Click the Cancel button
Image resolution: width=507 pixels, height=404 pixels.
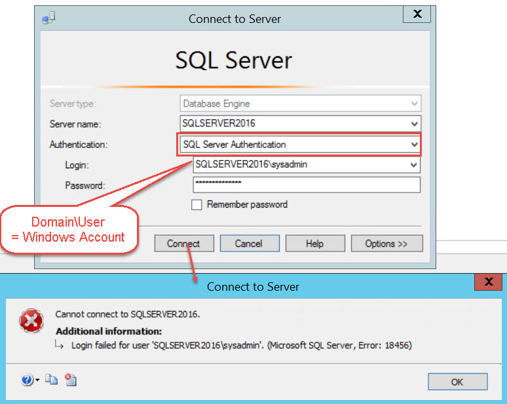(x=250, y=244)
